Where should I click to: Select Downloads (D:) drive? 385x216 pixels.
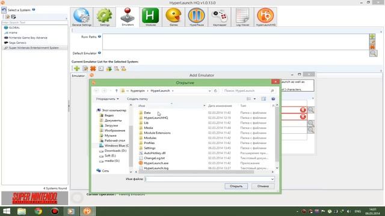pyautogui.click(x=115, y=151)
